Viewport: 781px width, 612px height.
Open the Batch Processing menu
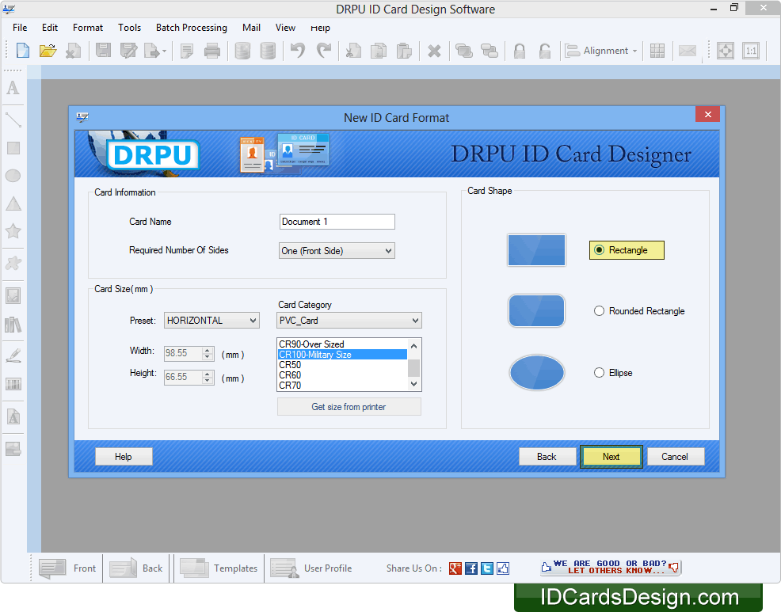tap(191, 28)
